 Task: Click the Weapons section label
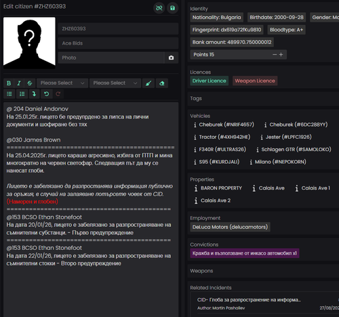201,271
